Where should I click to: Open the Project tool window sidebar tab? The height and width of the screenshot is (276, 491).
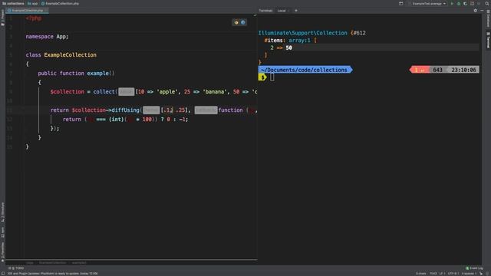click(x=2, y=18)
